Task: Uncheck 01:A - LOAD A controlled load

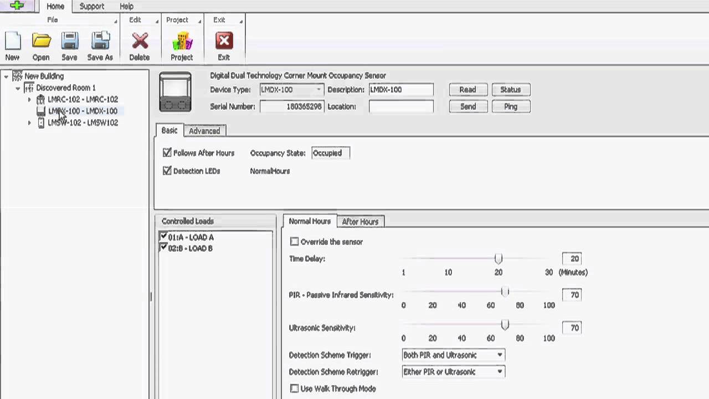Action: [x=163, y=237]
